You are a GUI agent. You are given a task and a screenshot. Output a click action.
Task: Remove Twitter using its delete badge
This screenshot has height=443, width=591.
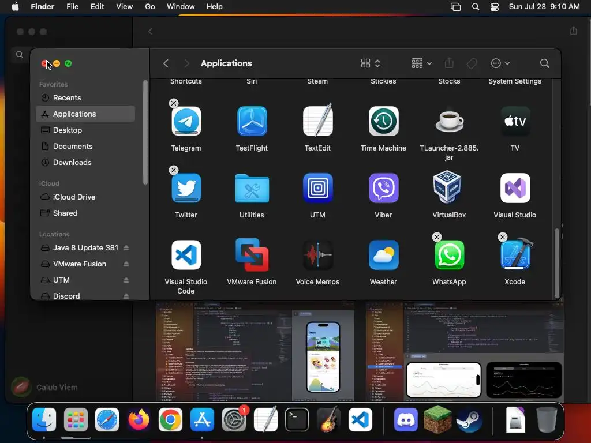174,170
